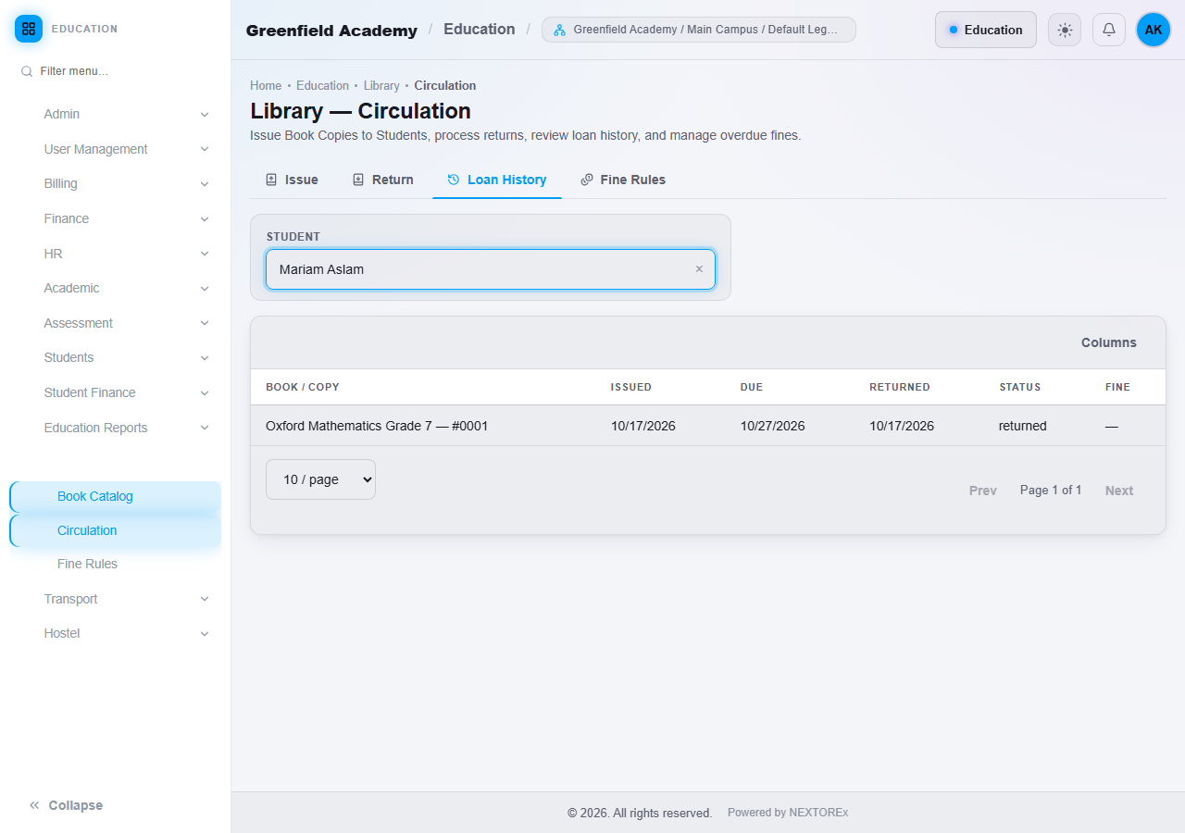
Task: Click the Fine Rules tab icon
Action: [x=587, y=180]
